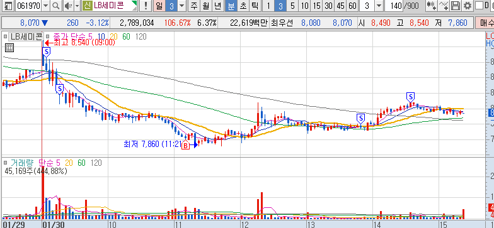Image resolution: width=494 pixels, height=228 pixels.
Task: Click the high price 8,540 in the quote bar
Action: (x=420, y=23)
